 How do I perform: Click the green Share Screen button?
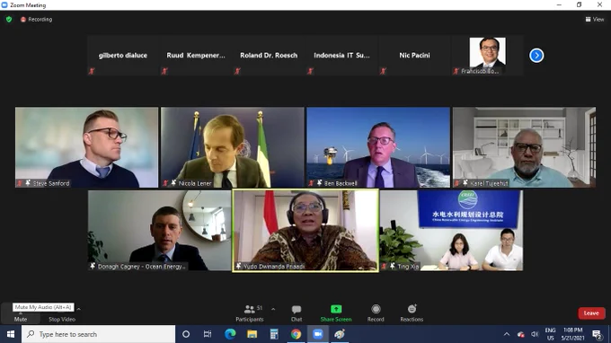point(336,313)
